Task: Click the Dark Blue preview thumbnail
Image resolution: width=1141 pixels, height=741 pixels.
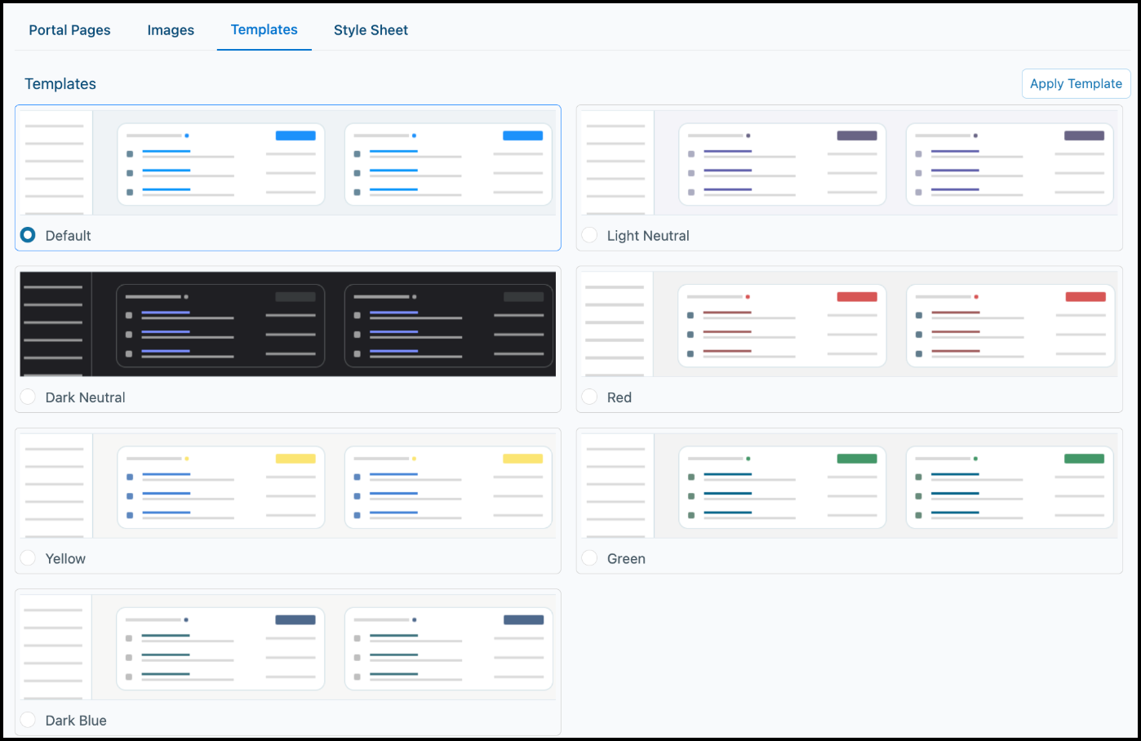Action: point(287,647)
